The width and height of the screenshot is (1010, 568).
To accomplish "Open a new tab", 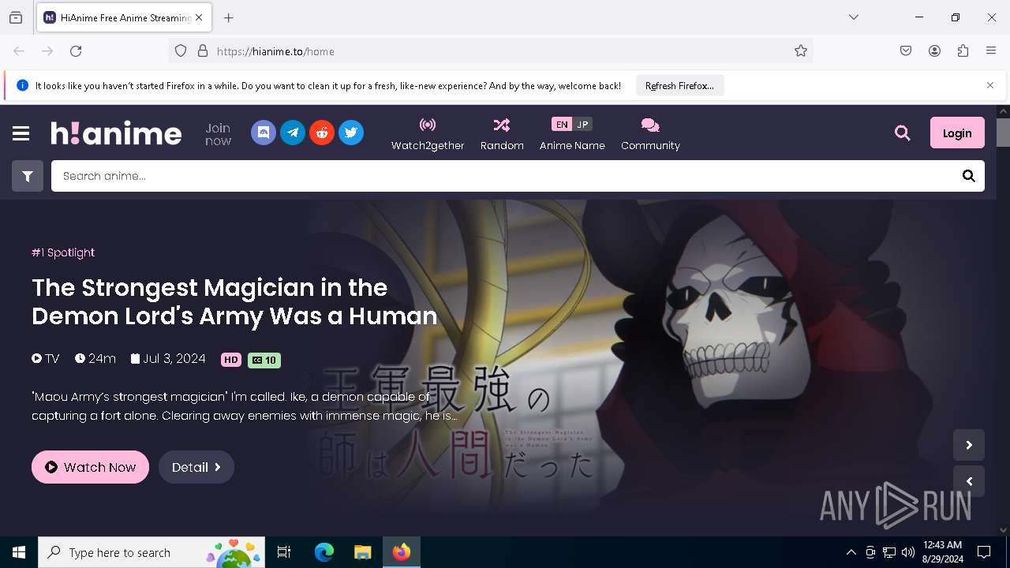I will click(x=229, y=17).
